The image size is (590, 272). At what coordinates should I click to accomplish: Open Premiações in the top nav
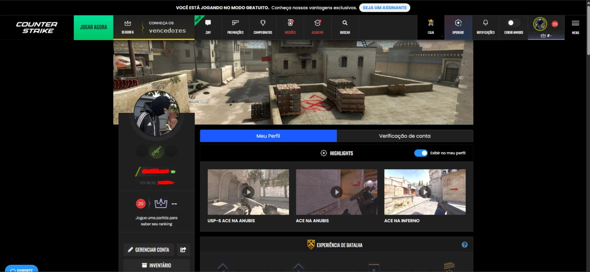235,27
